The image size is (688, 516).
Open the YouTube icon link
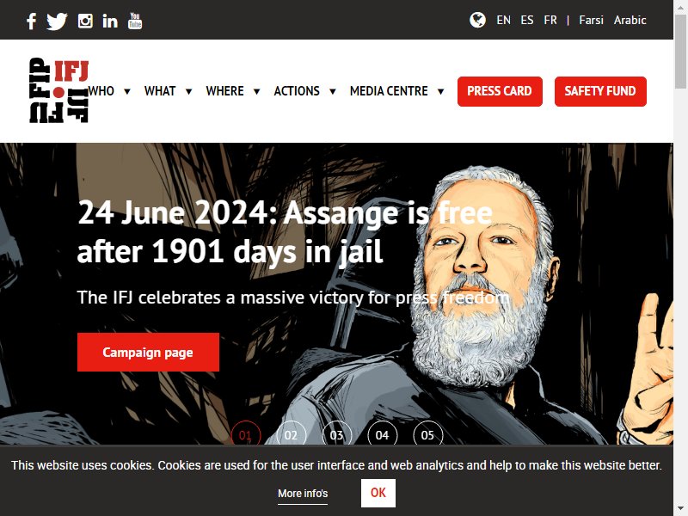pyautogui.click(x=135, y=21)
